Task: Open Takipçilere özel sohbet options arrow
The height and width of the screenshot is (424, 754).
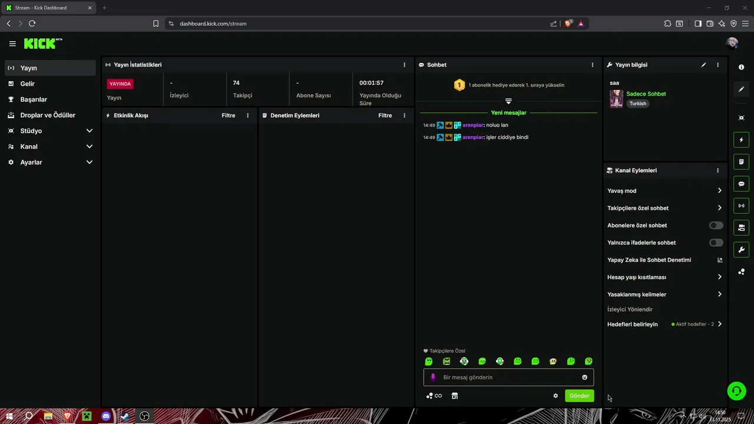Action: (x=720, y=208)
